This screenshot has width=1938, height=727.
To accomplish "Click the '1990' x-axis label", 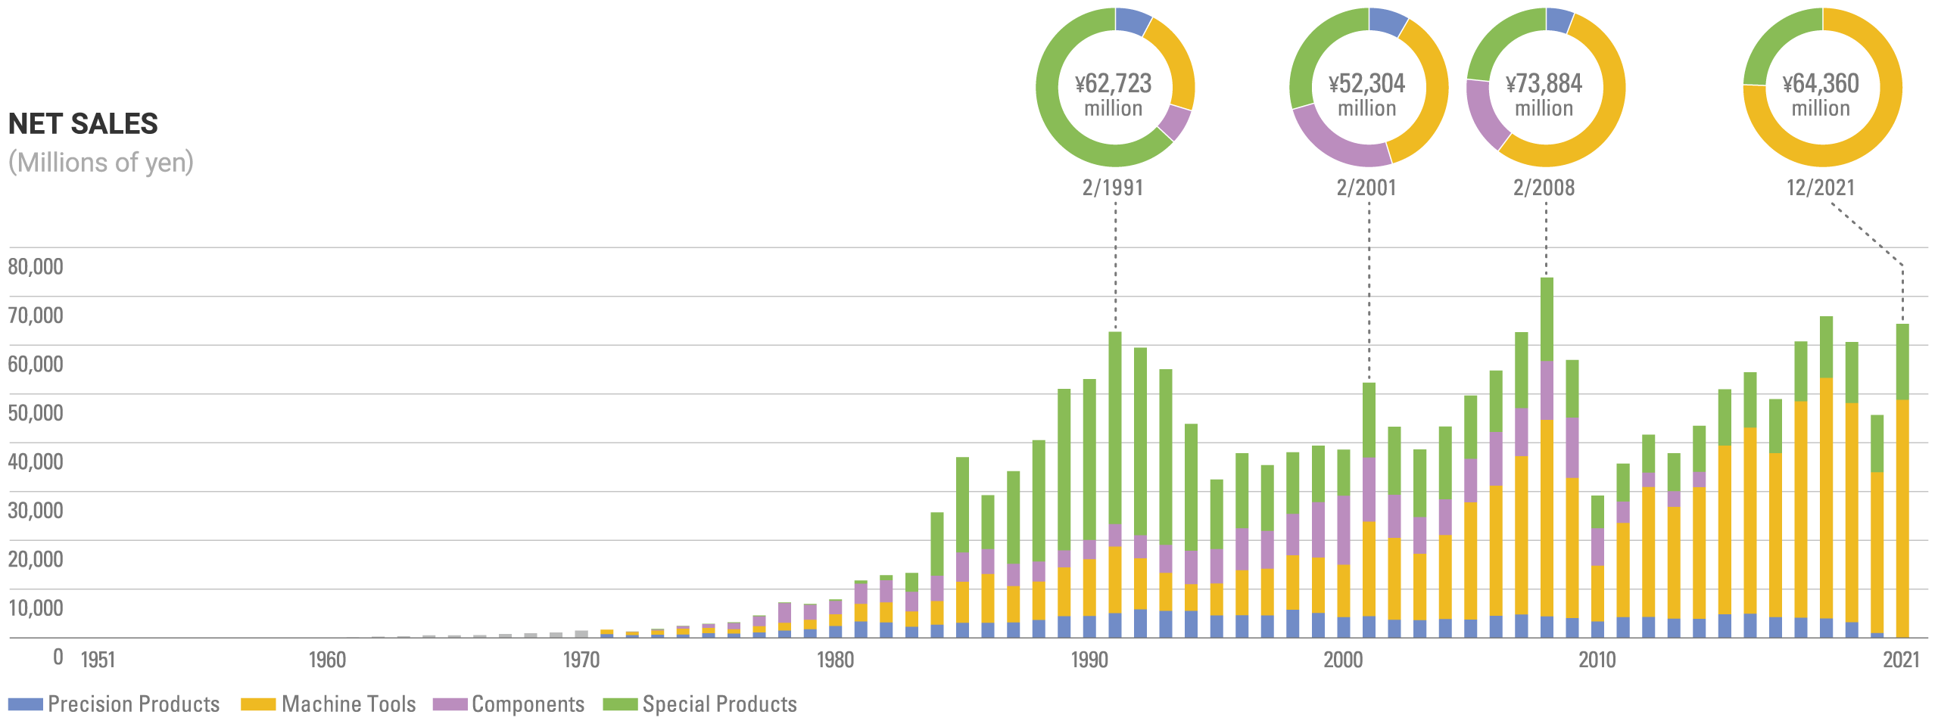I will (x=1089, y=660).
